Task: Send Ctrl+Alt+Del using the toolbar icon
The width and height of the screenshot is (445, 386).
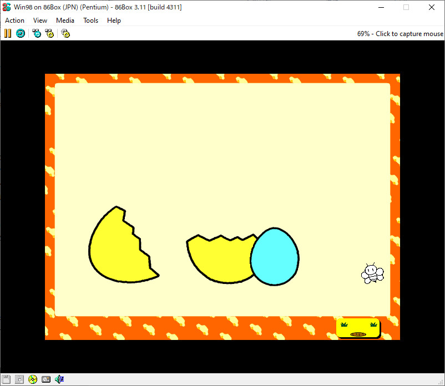Action: [37, 33]
